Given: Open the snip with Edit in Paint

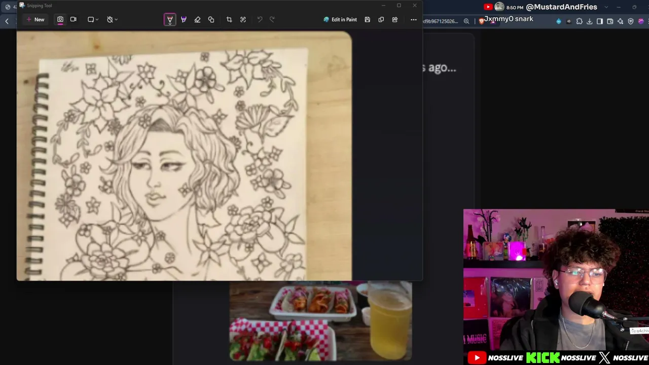Looking at the screenshot, I should click(340, 19).
